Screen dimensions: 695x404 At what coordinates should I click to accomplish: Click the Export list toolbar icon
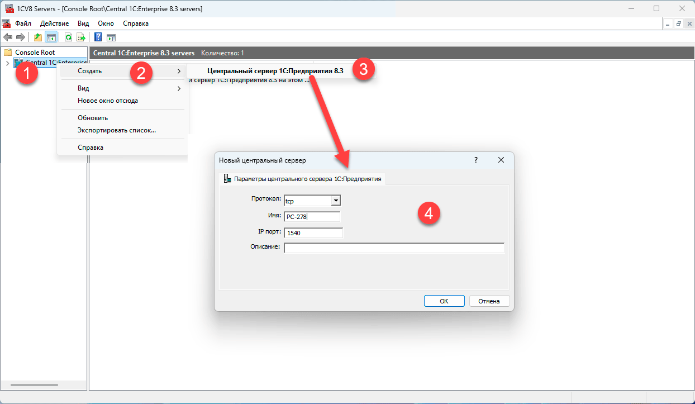[81, 37]
